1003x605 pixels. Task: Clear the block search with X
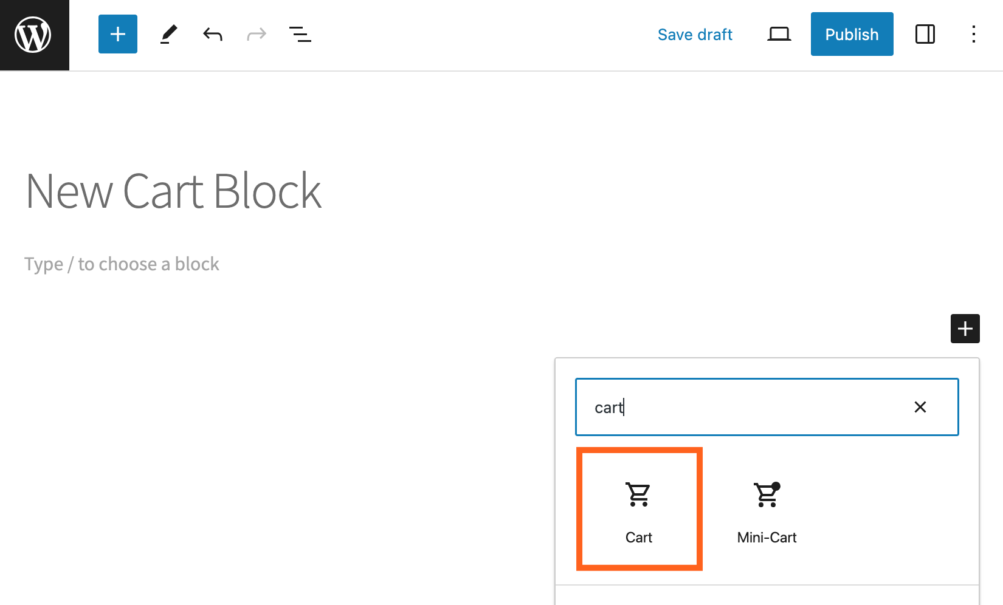pyautogui.click(x=920, y=407)
